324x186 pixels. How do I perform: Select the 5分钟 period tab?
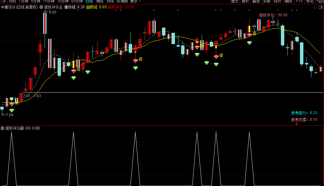35,1
